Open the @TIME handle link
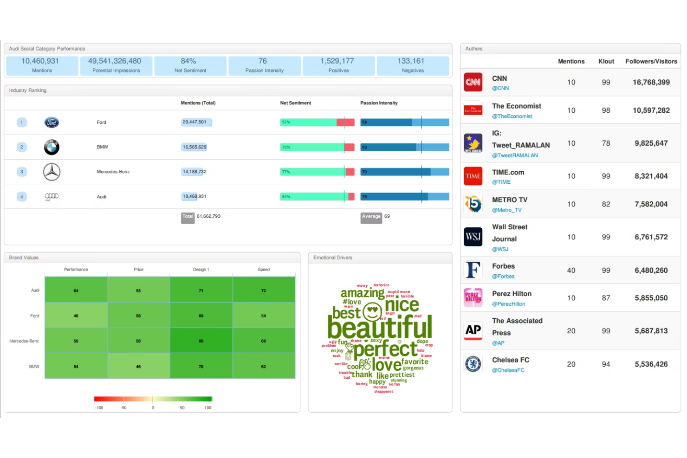Screen dimensions: 687x458 [501, 182]
